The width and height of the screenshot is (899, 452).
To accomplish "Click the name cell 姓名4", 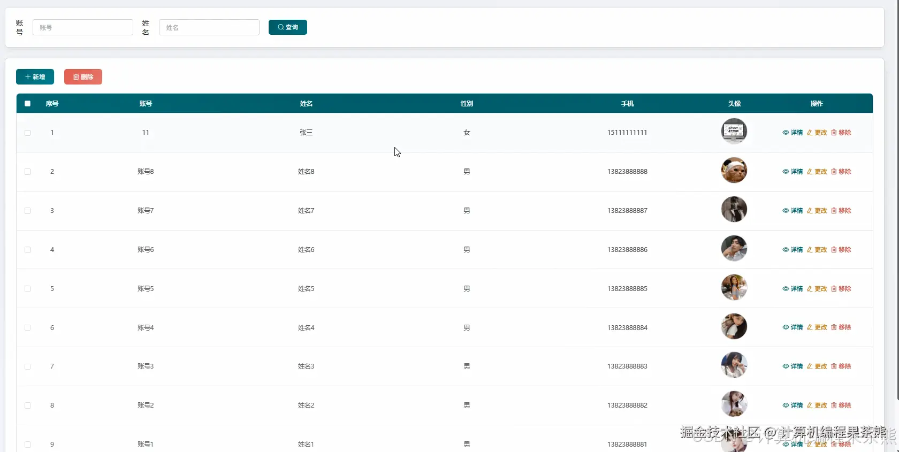I will tap(306, 328).
